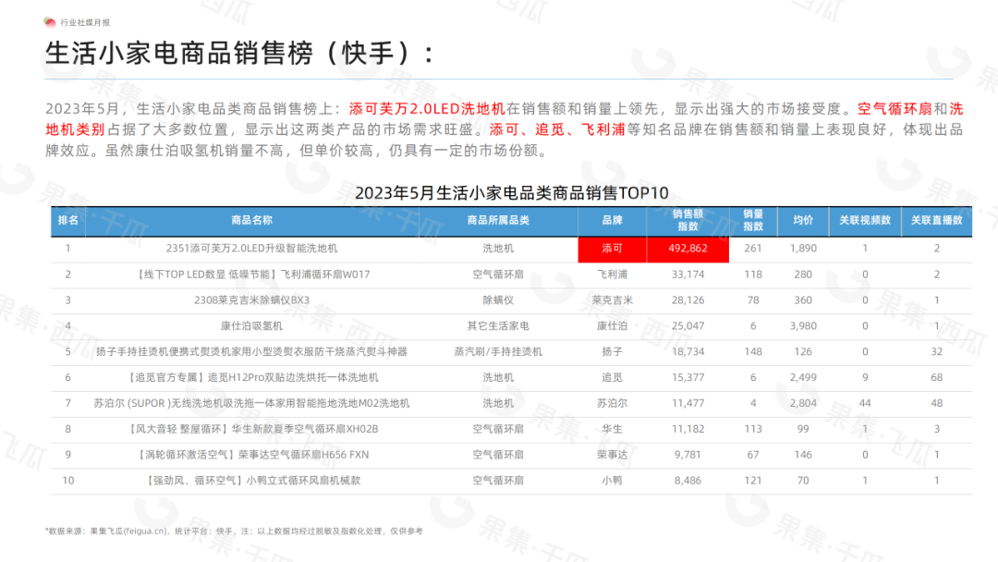
Task: Click the 除螨仪 category cell
Action: (x=498, y=299)
